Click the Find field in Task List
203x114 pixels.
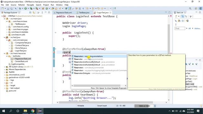(180, 28)
